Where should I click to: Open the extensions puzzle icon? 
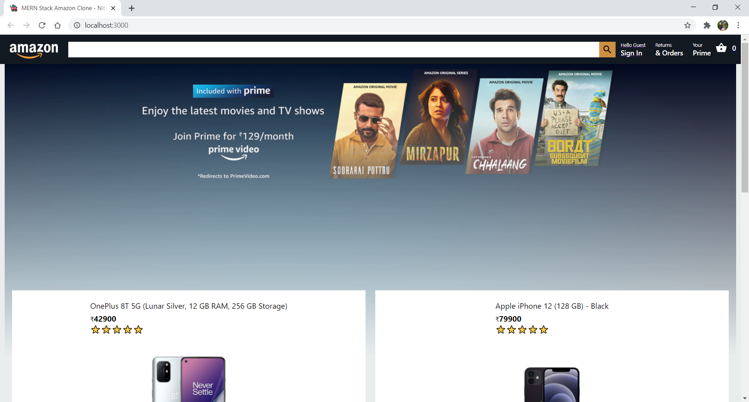click(707, 25)
